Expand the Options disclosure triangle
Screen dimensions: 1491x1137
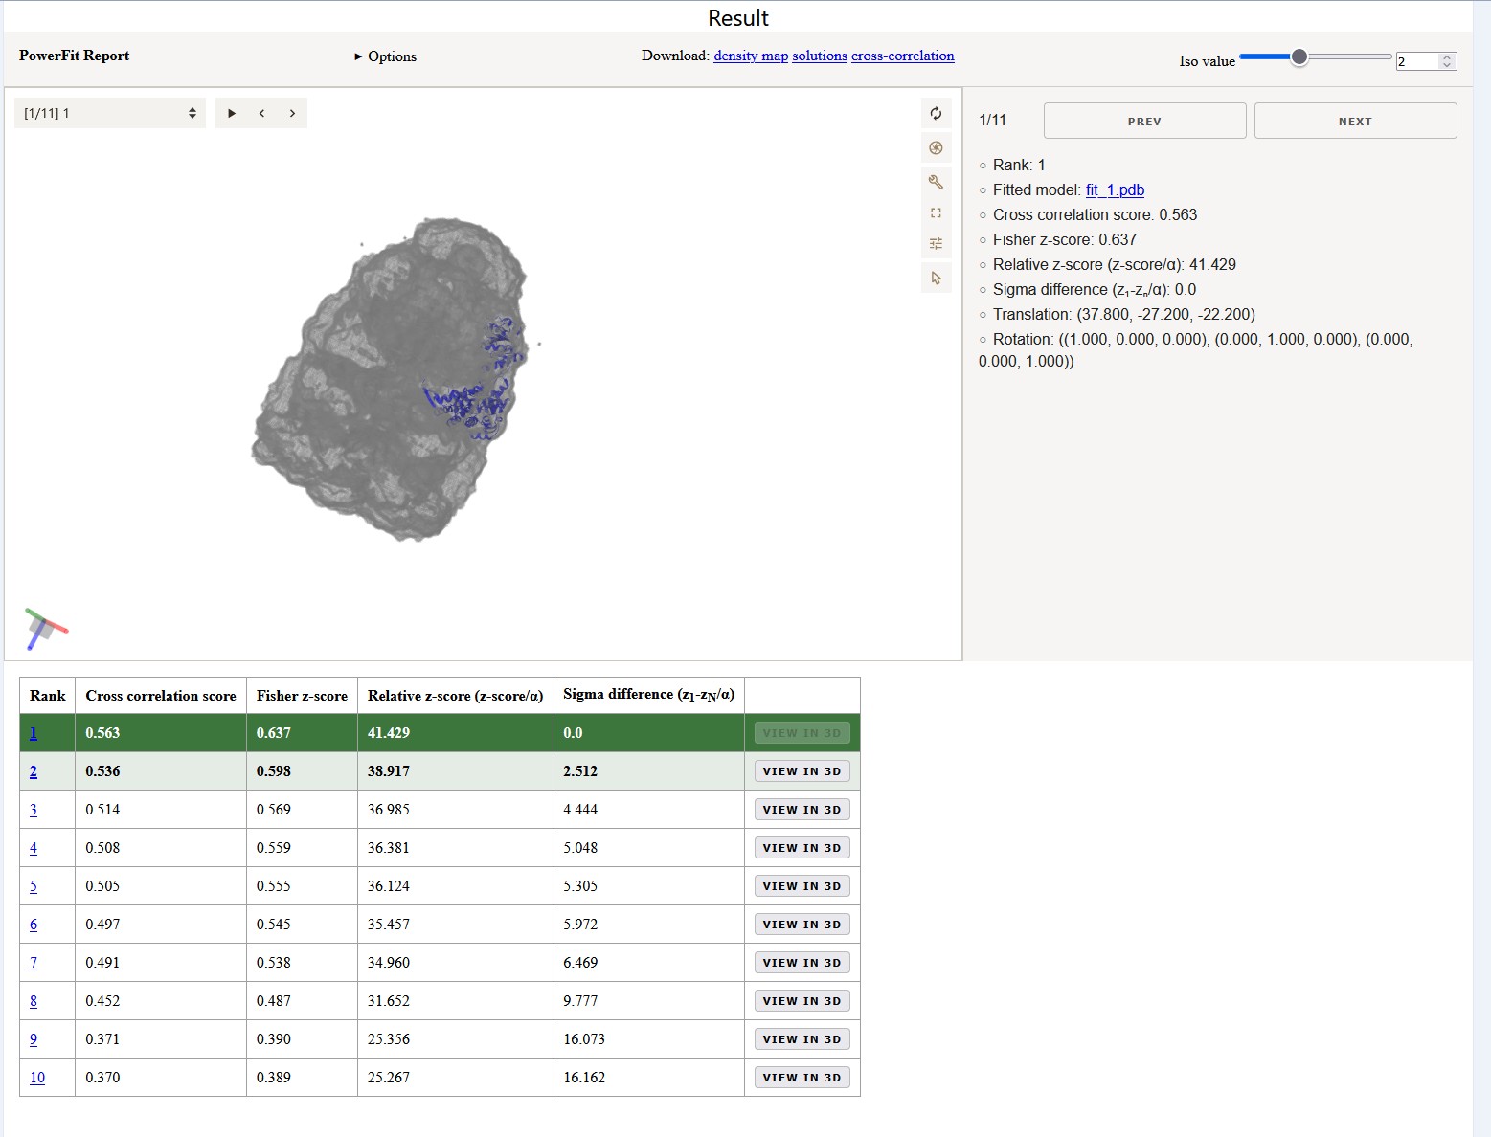click(358, 56)
